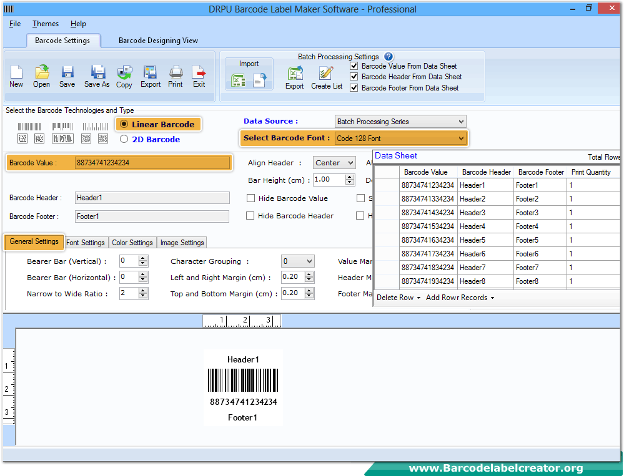Click the Barcode Value input field
The width and height of the screenshot is (624, 476).
pos(152,163)
